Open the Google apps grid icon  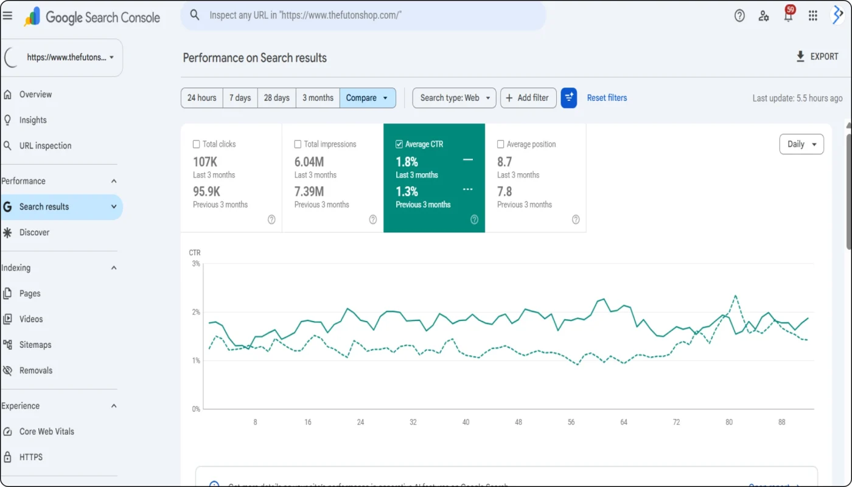[x=812, y=16]
